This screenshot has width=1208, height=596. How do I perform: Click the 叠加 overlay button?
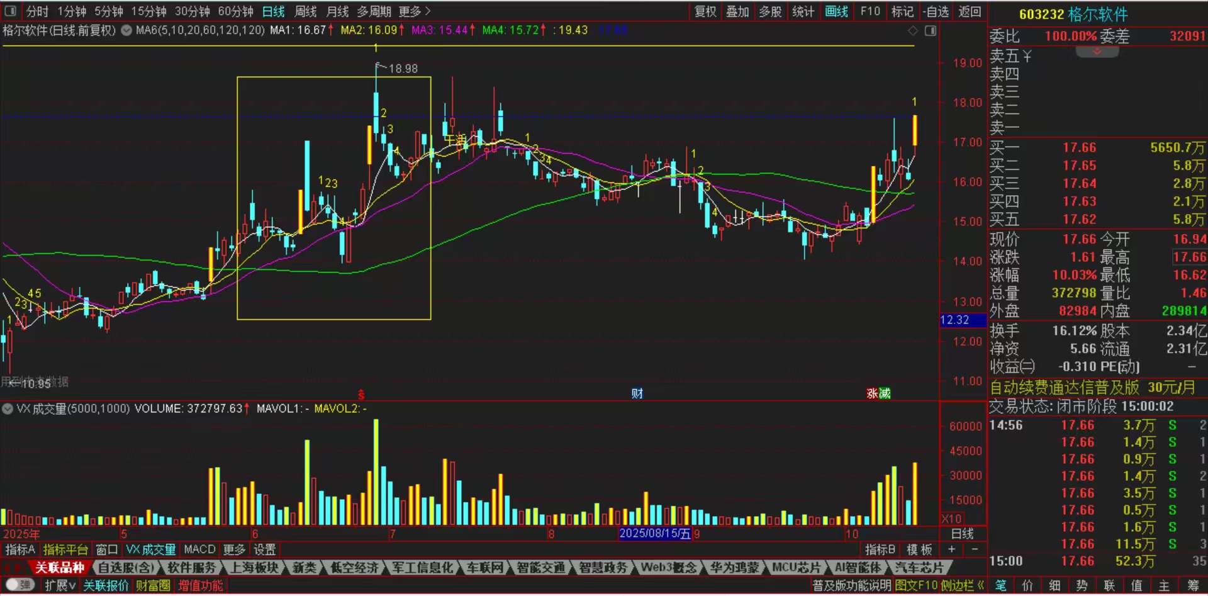pos(737,11)
